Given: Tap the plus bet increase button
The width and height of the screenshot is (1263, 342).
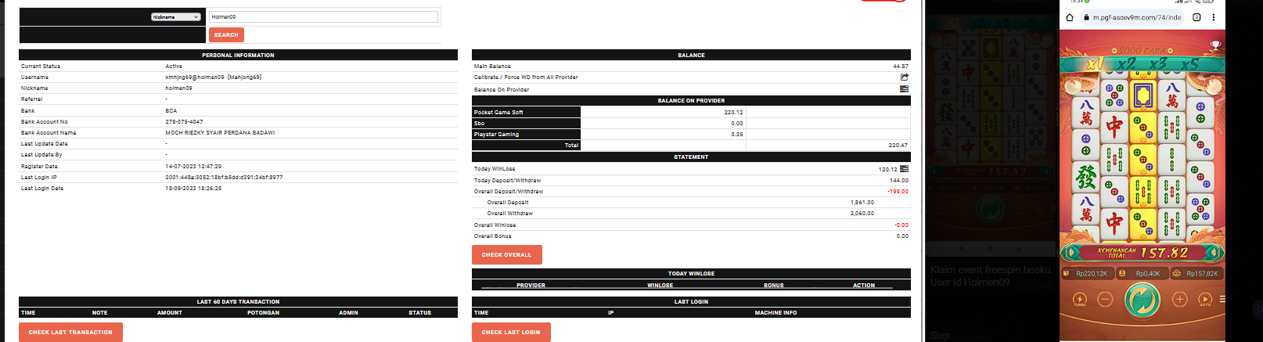Looking at the screenshot, I should 1180,299.
